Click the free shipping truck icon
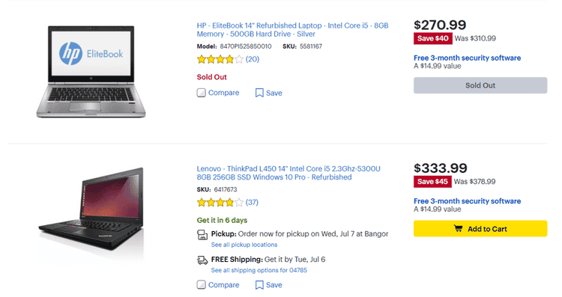The image size is (562, 297). pyautogui.click(x=202, y=260)
